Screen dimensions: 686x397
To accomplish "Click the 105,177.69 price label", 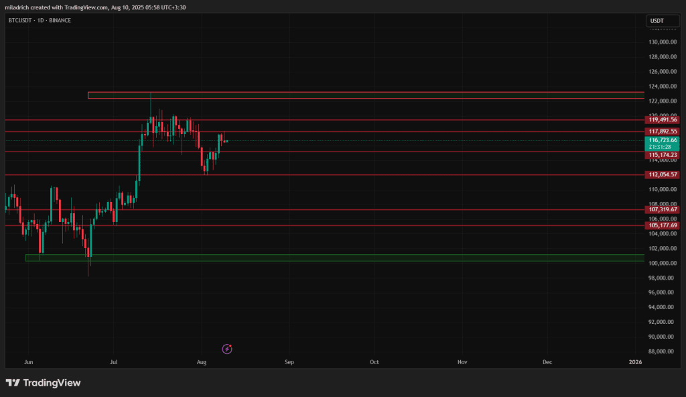I will pyautogui.click(x=663, y=225).
